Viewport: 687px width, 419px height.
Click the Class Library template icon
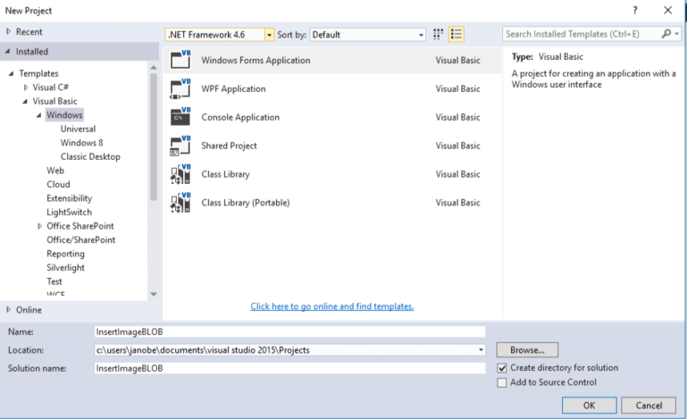tap(180, 174)
